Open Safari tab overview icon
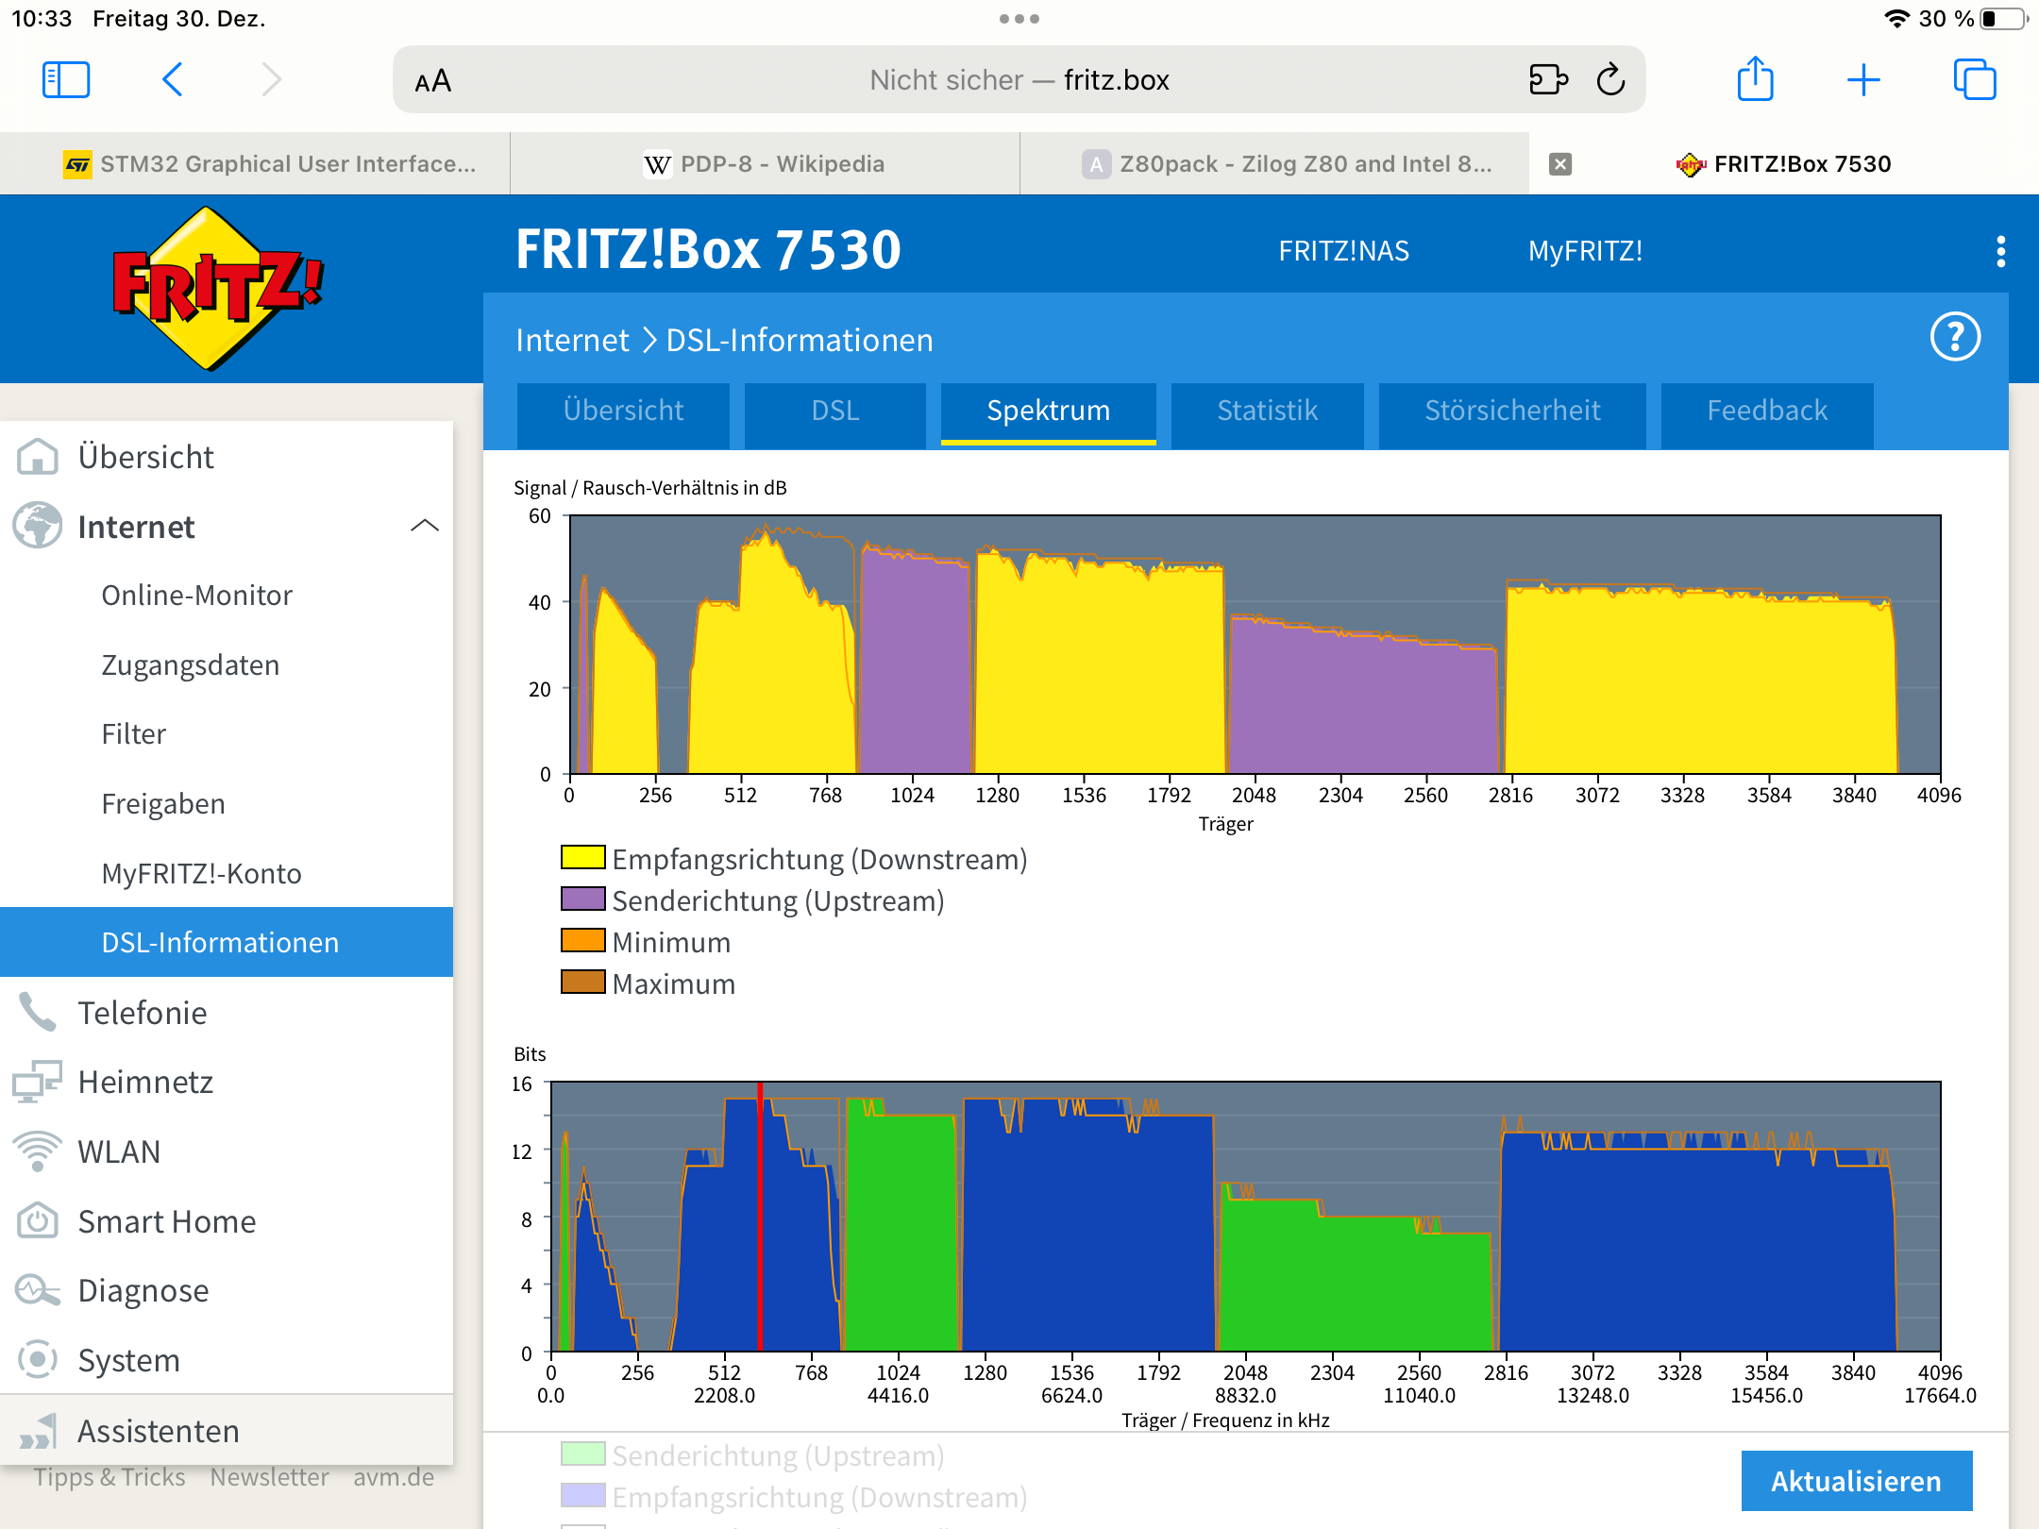This screenshot has height=1529, width=2039. click(x=1974, y=80)
